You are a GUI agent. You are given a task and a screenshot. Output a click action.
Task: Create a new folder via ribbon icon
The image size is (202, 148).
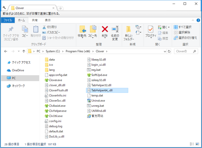129,29
